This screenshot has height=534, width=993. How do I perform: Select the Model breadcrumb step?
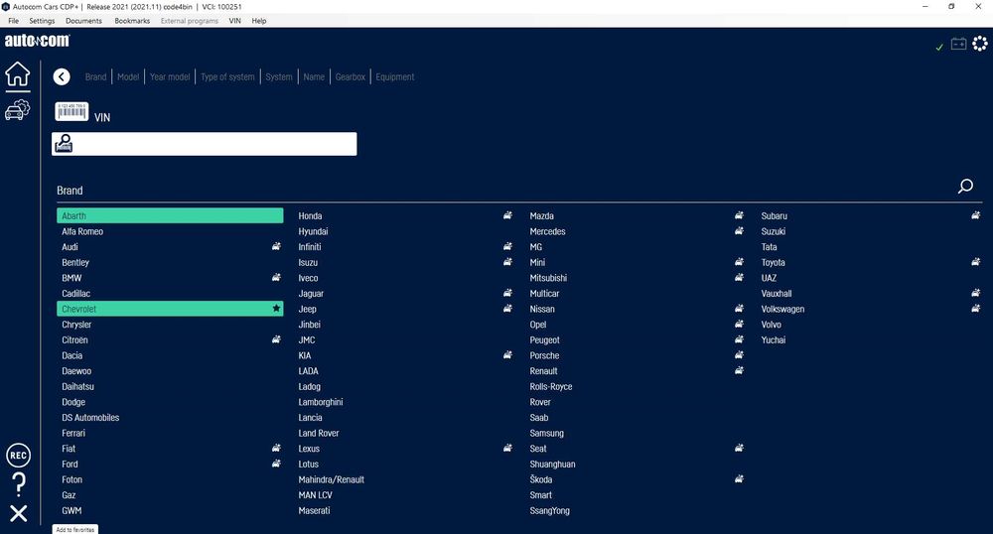click(x=128, y=76)
